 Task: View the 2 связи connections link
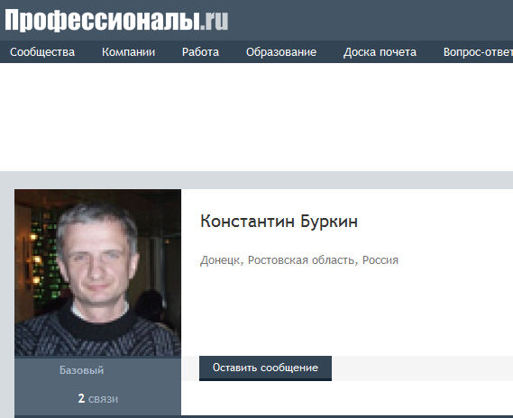(x=98, y=399)
